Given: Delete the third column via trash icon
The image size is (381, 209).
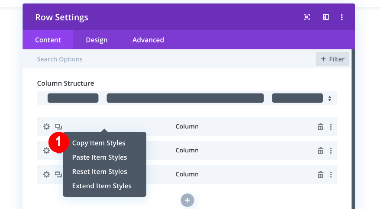Looking at the screenshot, I should (320, 174).
